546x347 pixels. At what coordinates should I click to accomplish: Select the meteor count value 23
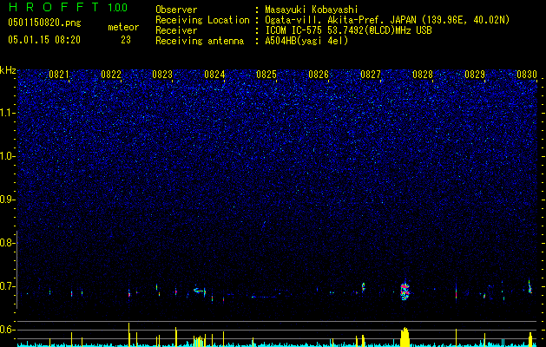click(x=126, y=40)
